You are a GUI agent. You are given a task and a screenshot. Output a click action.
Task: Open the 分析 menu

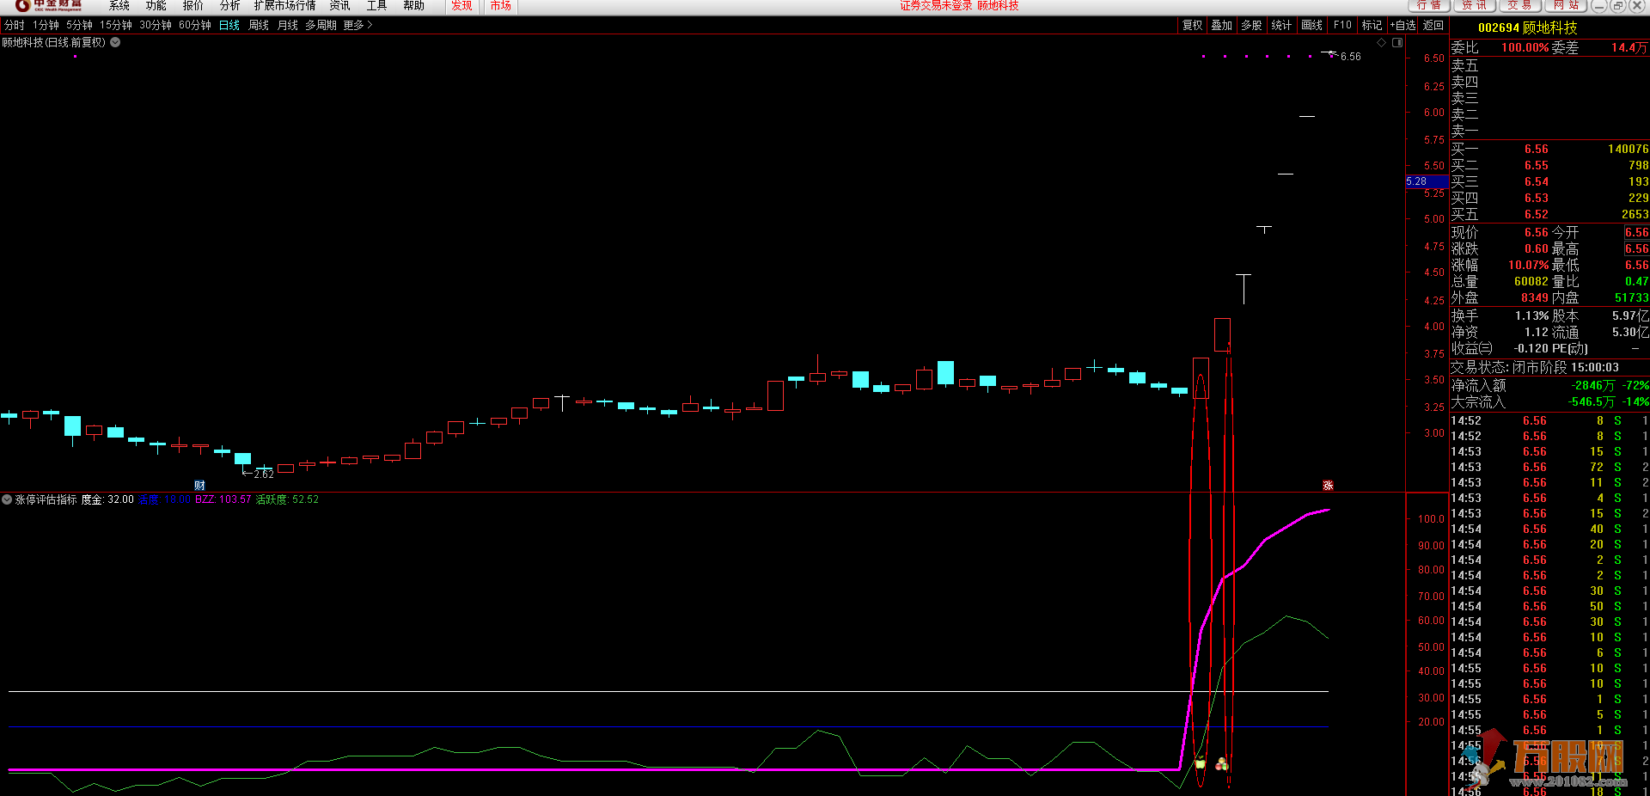coord(229,5)
